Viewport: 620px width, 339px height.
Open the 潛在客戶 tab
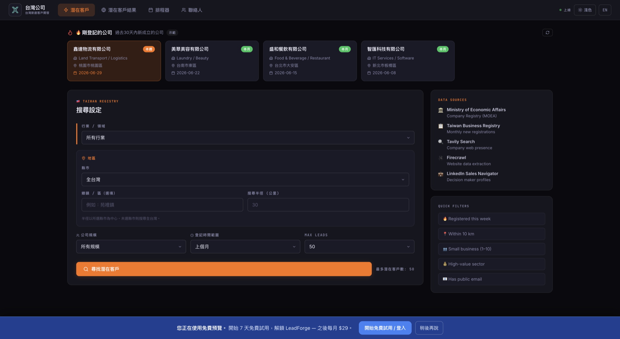tap(76, 10)
